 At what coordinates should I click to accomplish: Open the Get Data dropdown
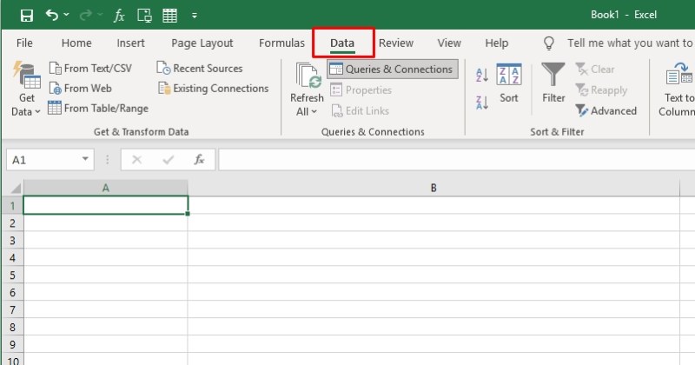(26, 90)
